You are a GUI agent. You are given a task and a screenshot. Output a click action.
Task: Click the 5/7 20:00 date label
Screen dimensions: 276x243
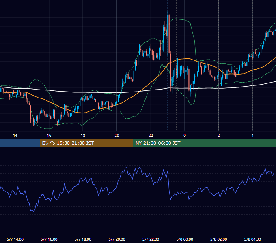[117, 239]
